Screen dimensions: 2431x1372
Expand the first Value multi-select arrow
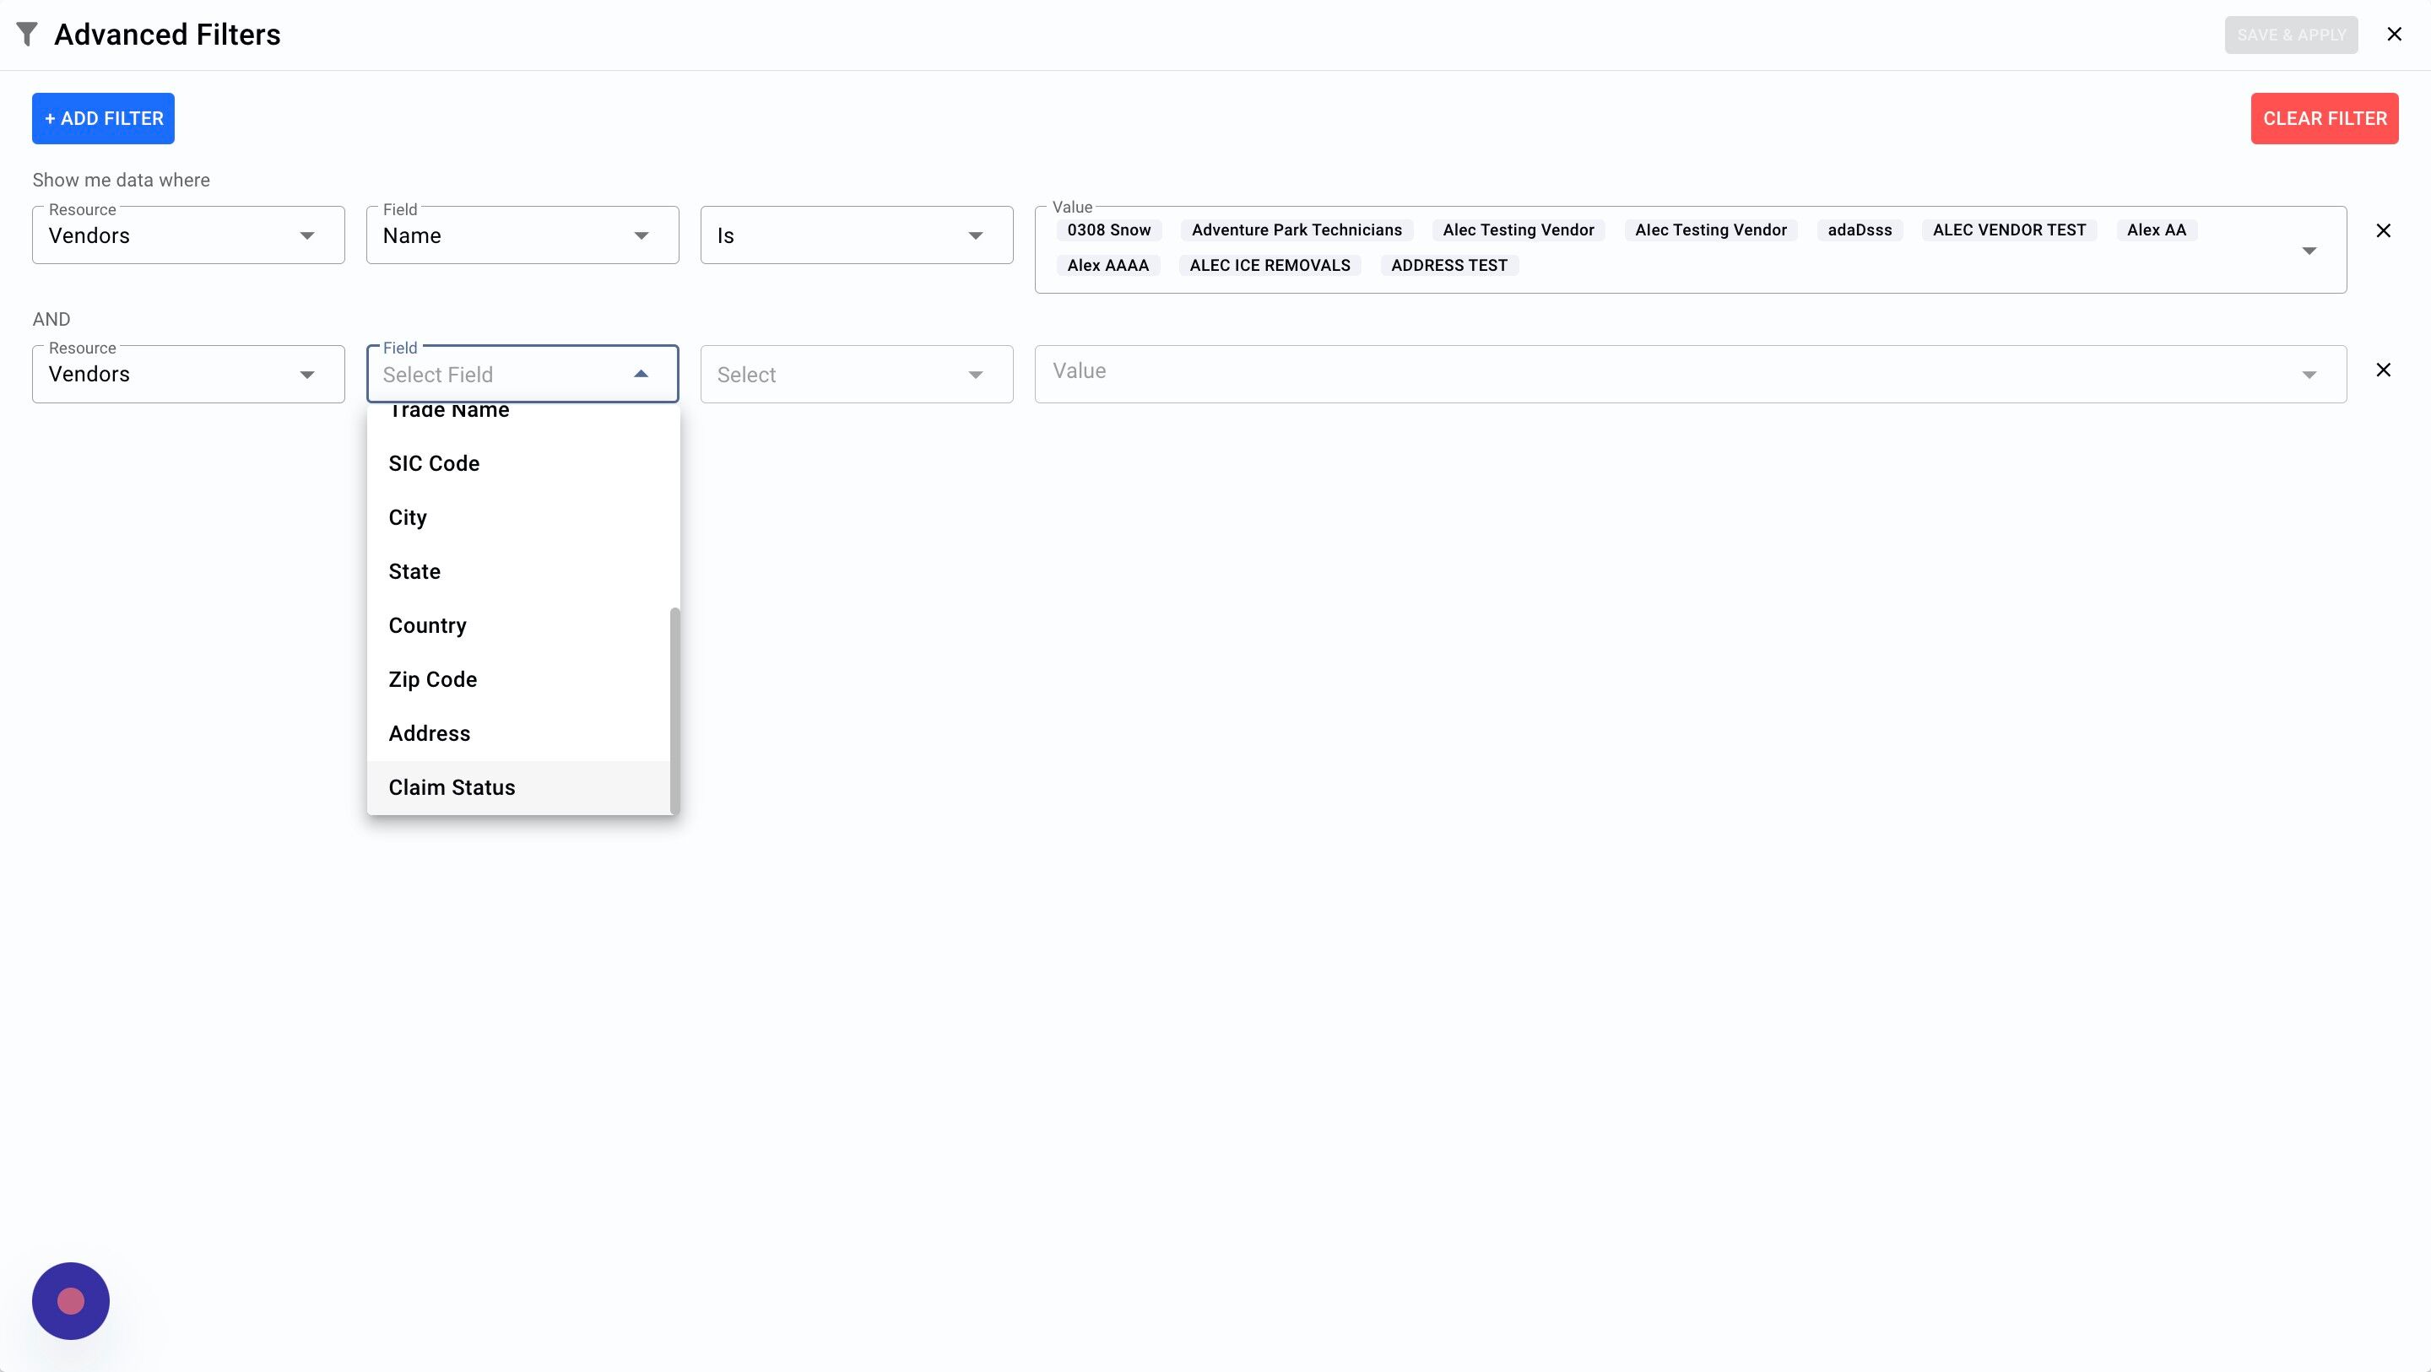click(x=2309, y=250)
